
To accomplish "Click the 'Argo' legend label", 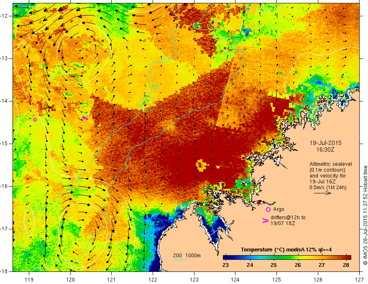I will click(279, 209).
